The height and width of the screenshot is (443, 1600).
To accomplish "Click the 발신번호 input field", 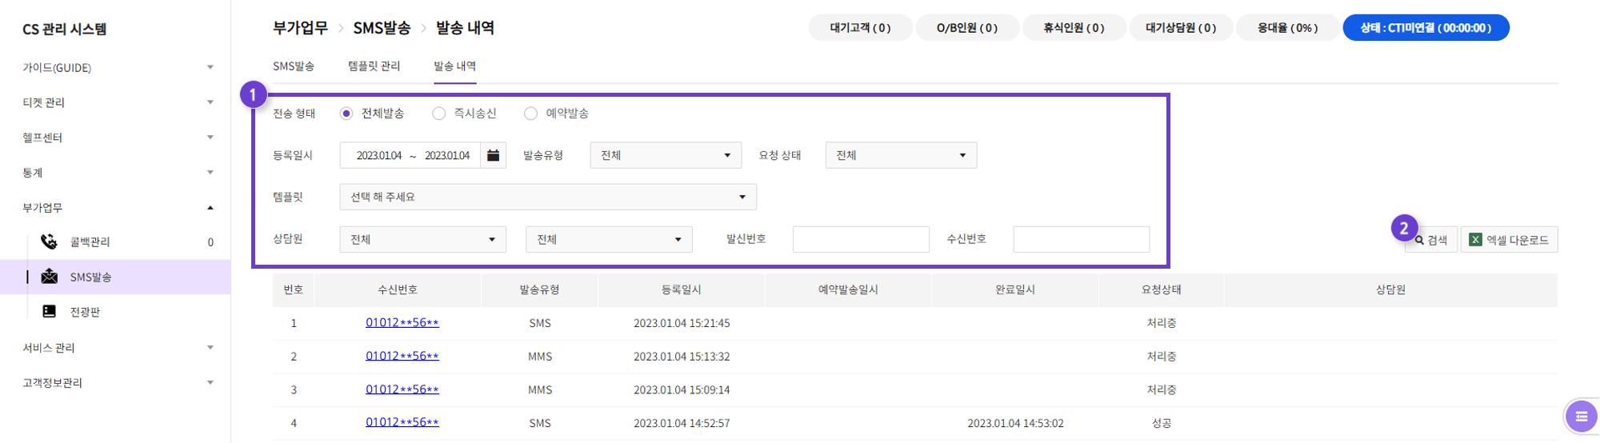I will tap(860, 239).
